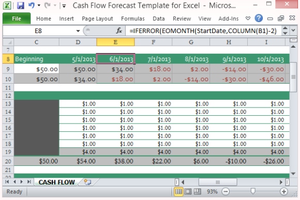300x200 pixels.
Task: Switch to the Home ribbon tab
Action: coord(43,19)
